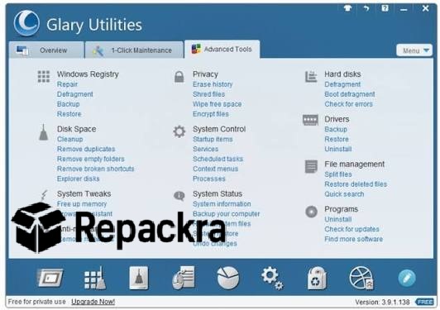The width and height of the screenshot is (440, 310).
Task: Open Windows Registry Repair
Action: 67,84
